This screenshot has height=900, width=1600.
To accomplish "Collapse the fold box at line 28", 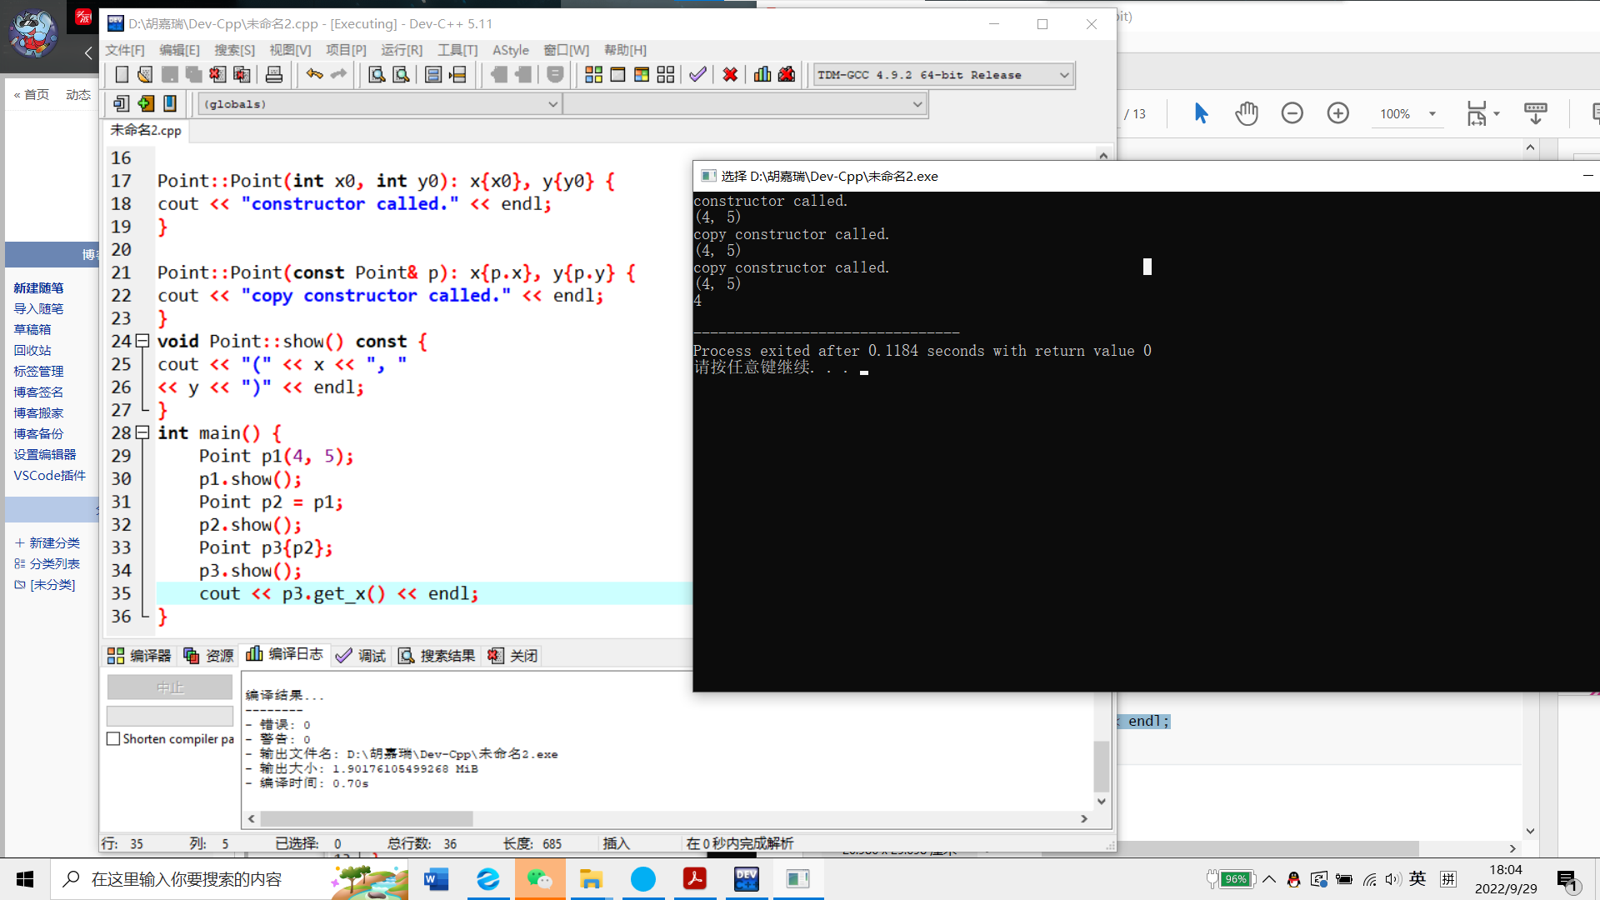I will click(x=142, y=432).
